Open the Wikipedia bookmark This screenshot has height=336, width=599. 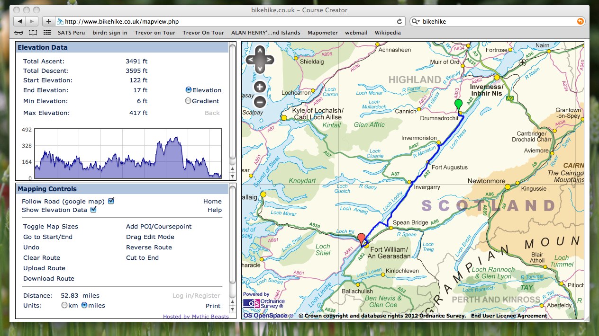pyautogui.click(x=387, y=33)
